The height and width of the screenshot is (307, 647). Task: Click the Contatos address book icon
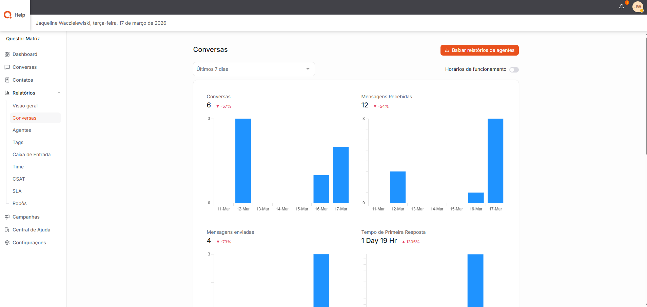(7, 80)
